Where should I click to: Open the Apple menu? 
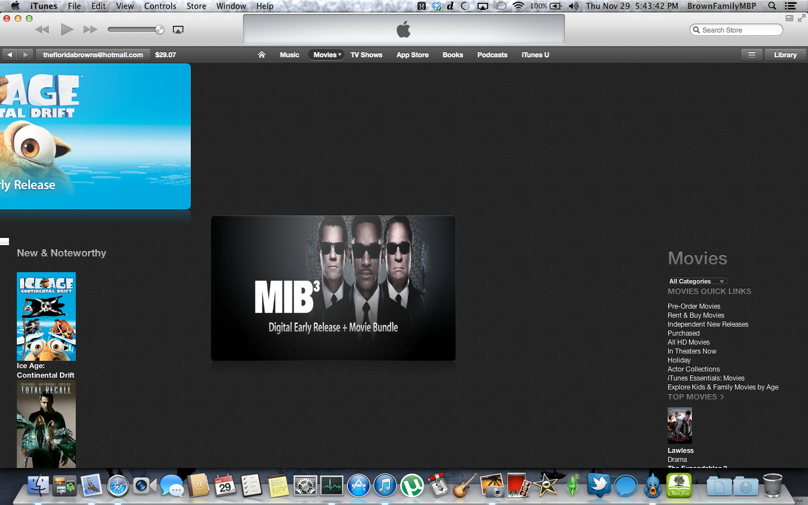click(x=15, y=6)
